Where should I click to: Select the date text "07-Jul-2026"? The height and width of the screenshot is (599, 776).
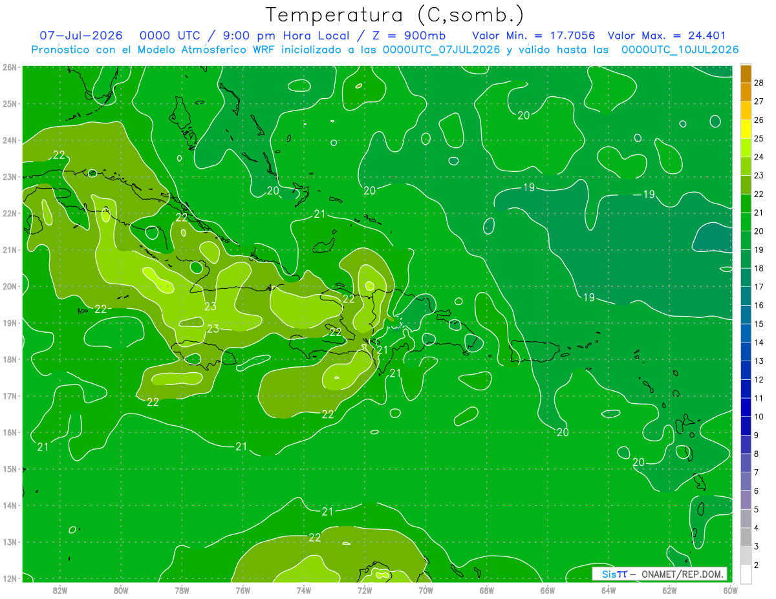[81, 36]
